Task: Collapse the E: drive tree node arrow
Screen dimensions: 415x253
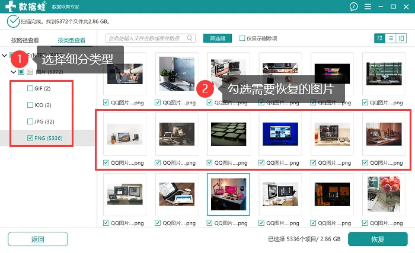Action: click(x=4, y=55)
